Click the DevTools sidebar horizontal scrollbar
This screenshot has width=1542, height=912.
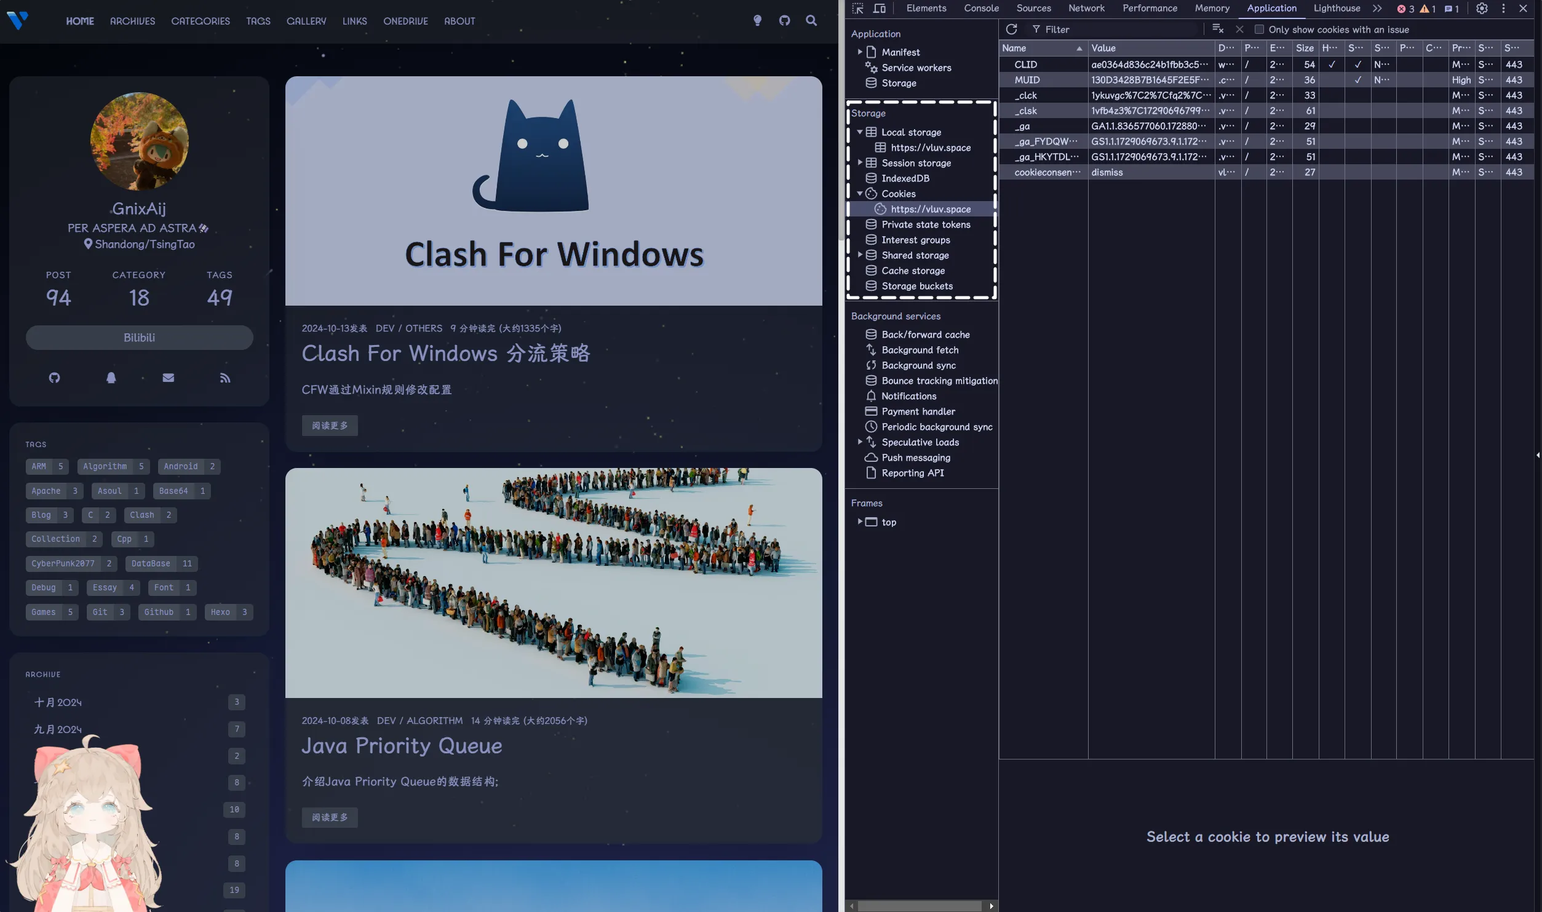pos(920,906)
